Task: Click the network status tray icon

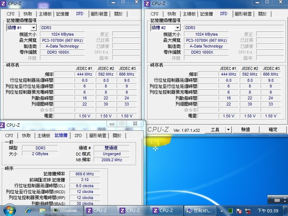Action: pos(248,211)
